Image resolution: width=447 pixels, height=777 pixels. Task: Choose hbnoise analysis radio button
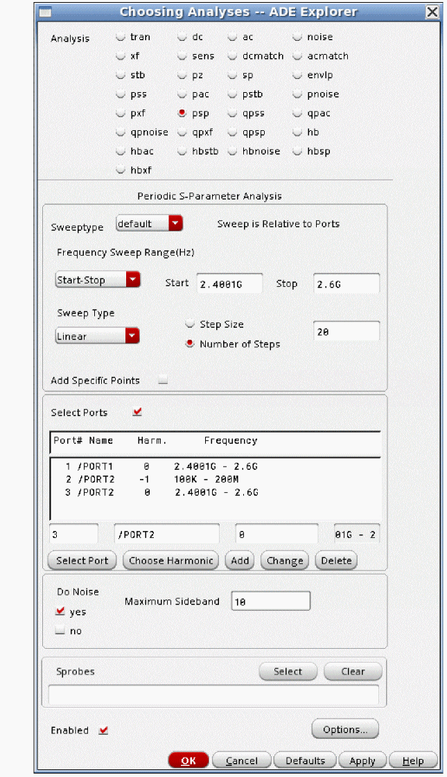point(232,151)
